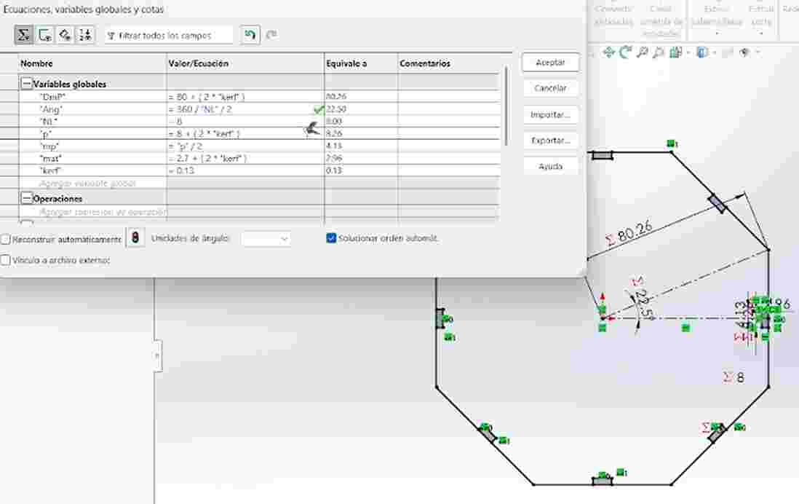The height and width of the screenshot is (504, 799).
Task: Open dropdown arrow beside Display style icon
Action: (x=714, y=52)
